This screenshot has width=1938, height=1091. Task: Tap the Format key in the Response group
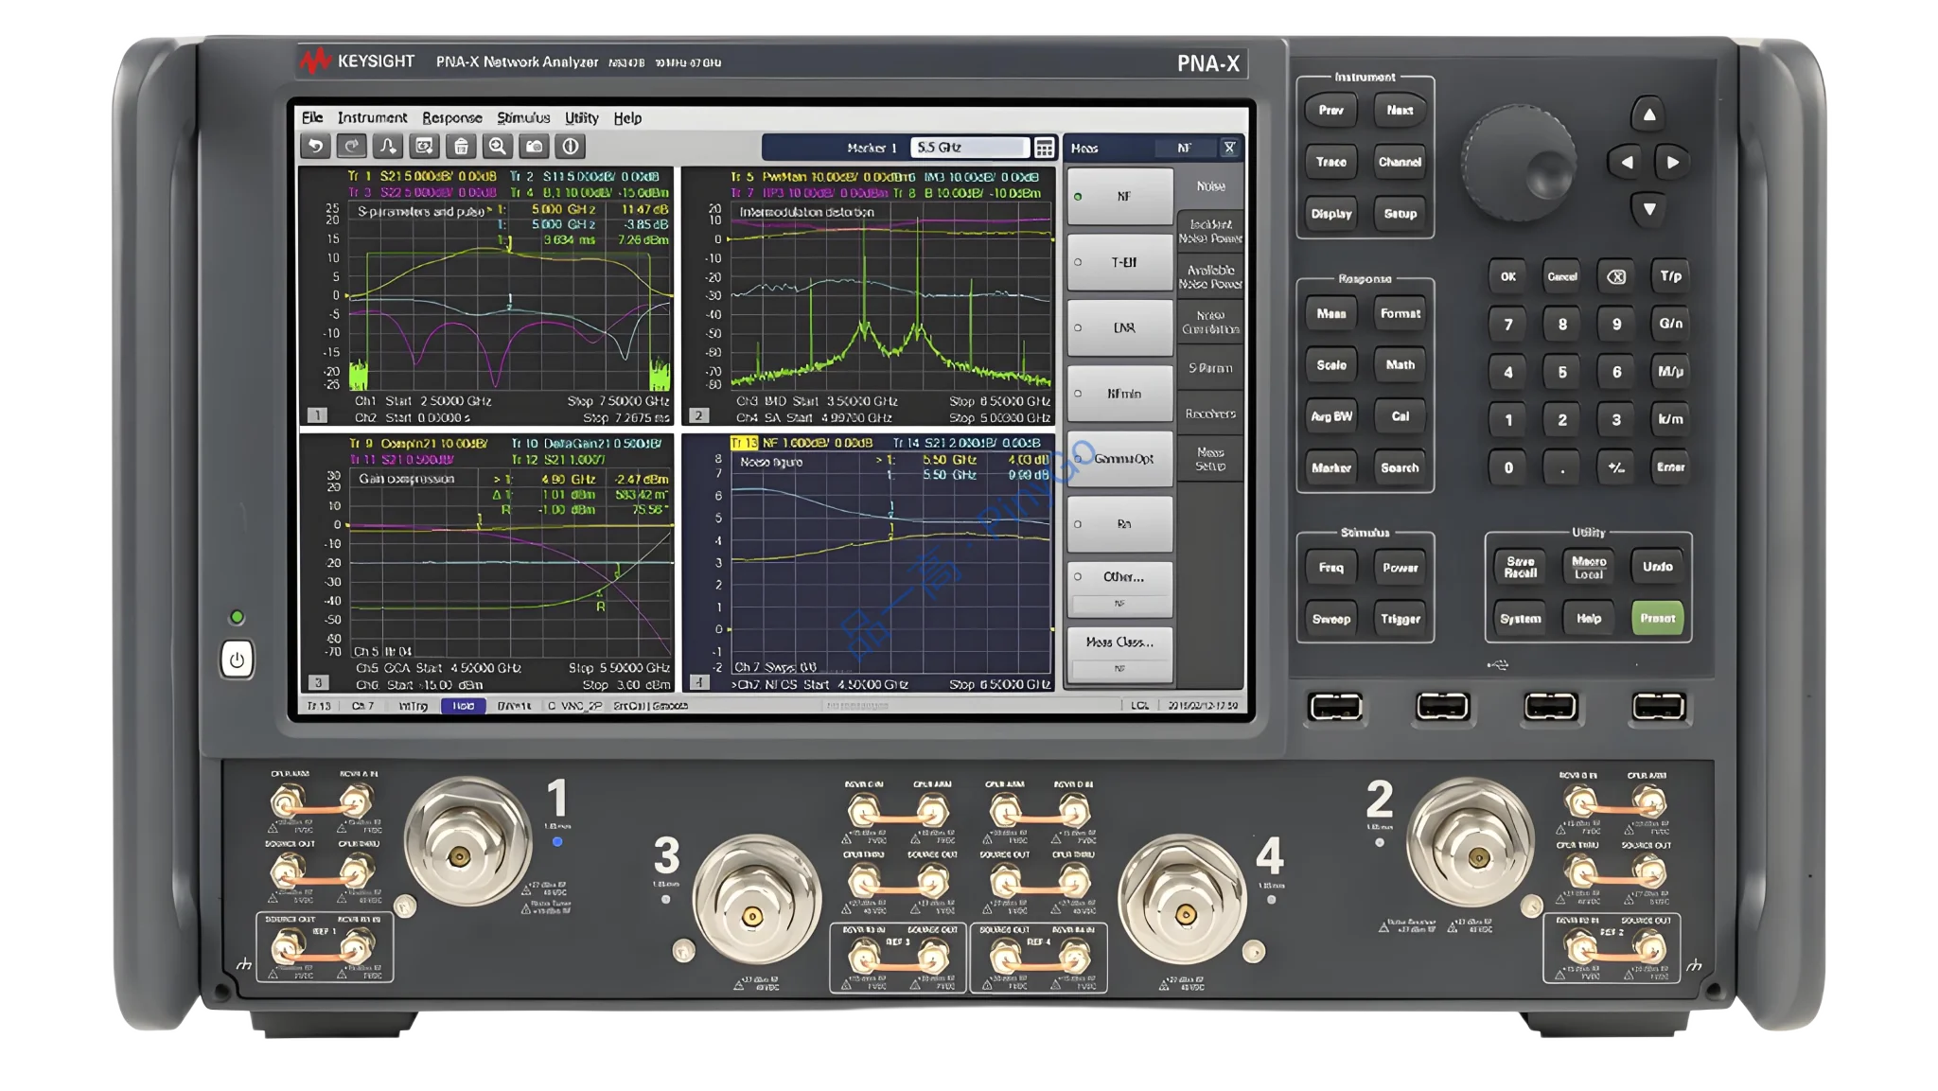click(1400, 314)
